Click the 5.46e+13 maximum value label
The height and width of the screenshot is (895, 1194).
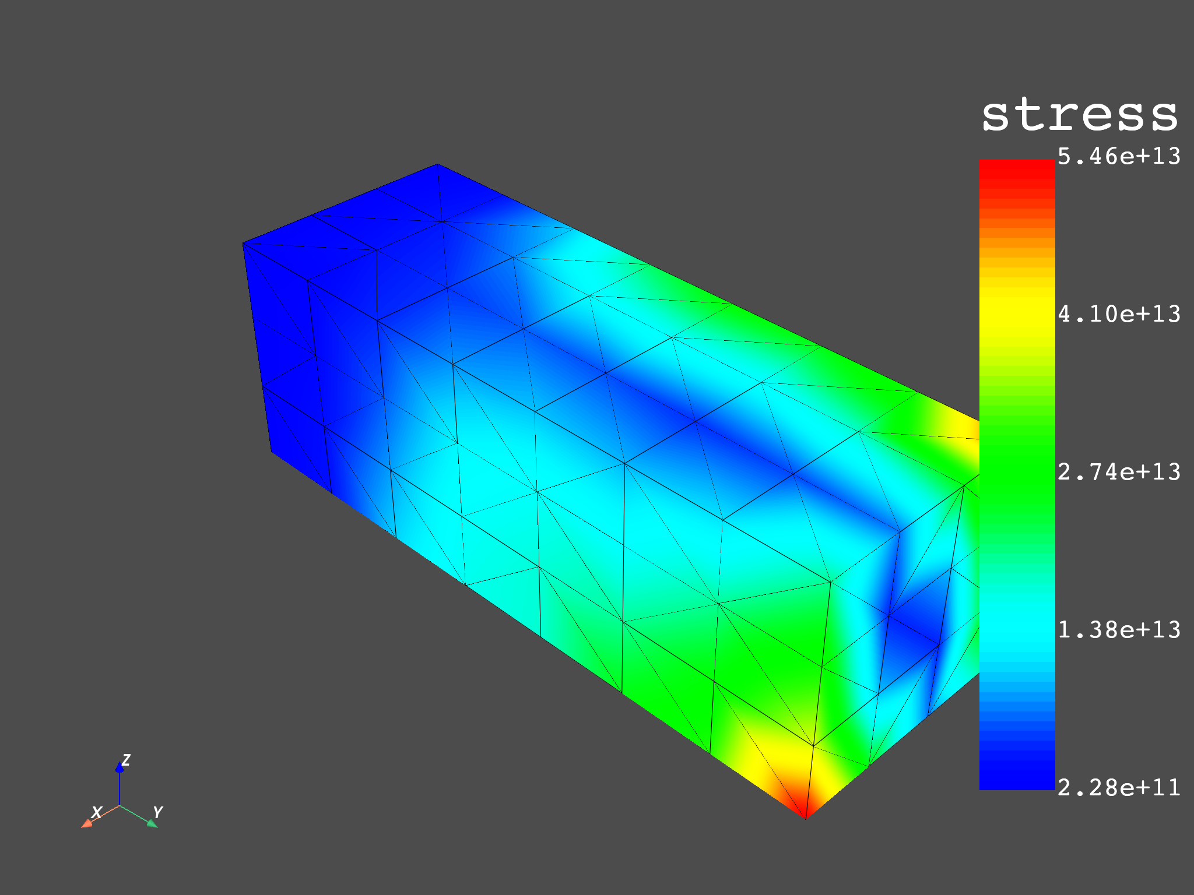[x=1119, y=156]
